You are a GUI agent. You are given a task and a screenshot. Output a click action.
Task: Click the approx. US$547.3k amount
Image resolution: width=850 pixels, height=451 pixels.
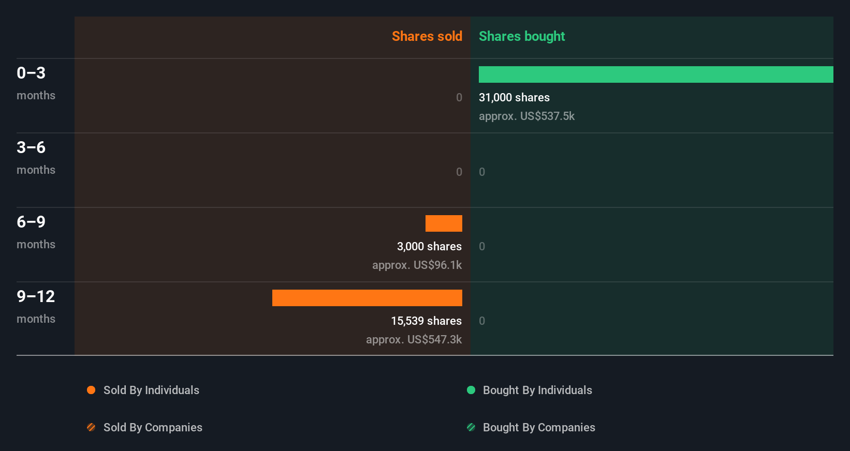coord(414,339)
